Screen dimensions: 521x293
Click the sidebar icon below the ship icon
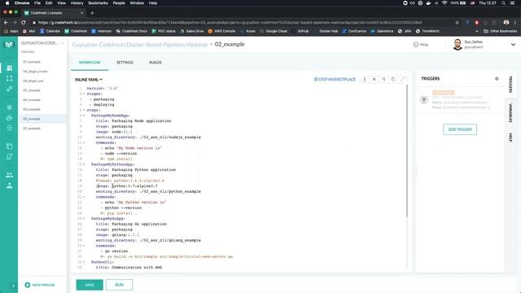[x=9, y=128]
